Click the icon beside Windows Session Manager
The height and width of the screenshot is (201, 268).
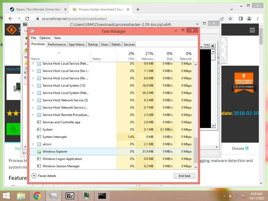39,166
